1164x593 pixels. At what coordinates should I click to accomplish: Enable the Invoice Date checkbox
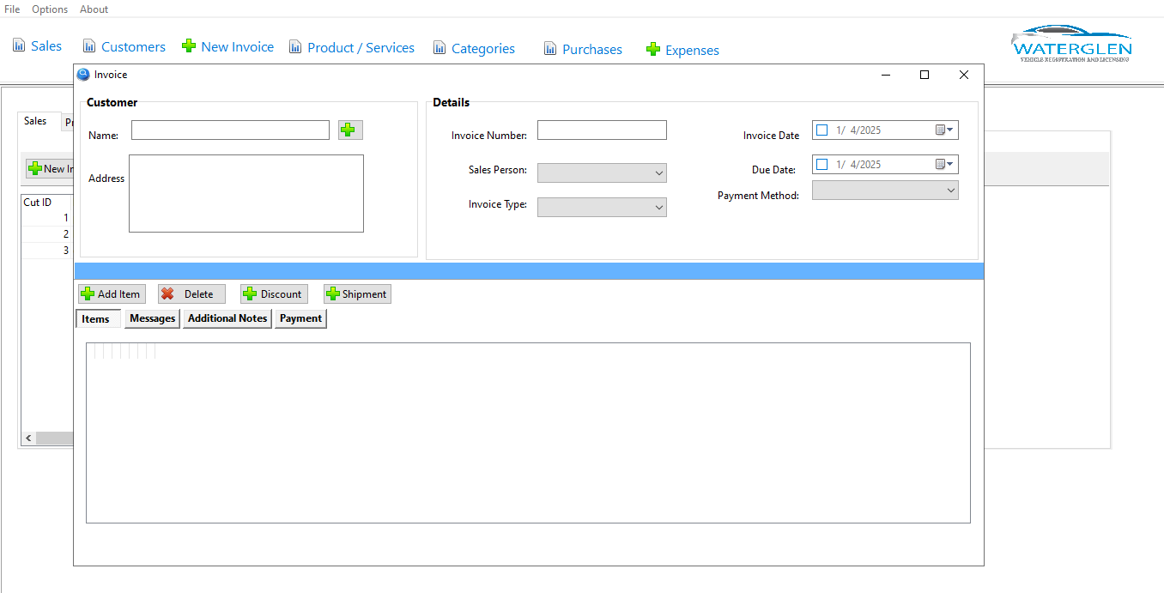[822, 130]
